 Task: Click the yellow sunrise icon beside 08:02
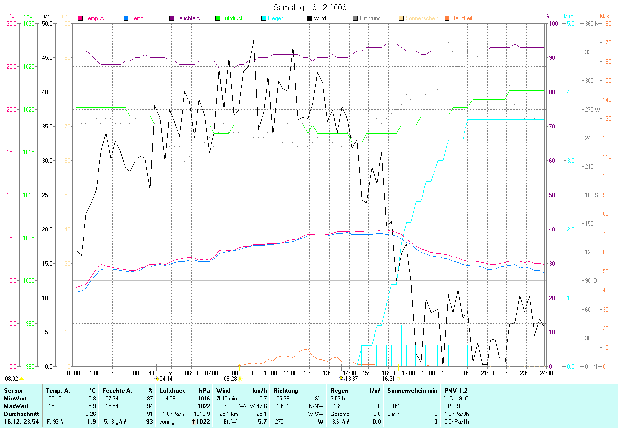click(22, 379)
